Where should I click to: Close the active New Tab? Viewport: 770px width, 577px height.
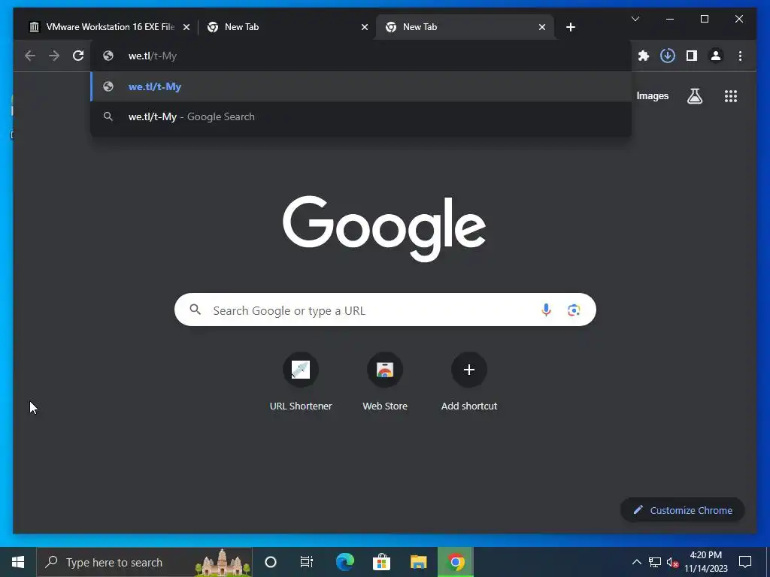pyautogui.click(x=541, y=28)
